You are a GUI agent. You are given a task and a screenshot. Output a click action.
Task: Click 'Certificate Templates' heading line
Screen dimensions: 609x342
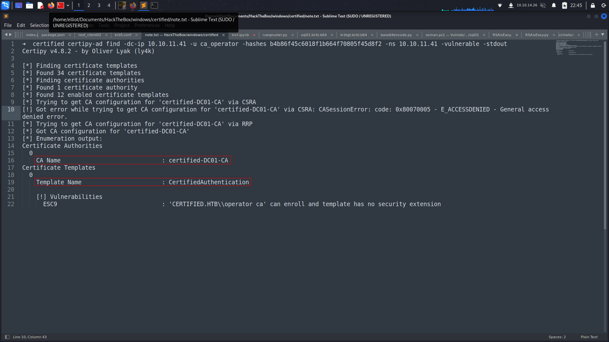[x=59, y=168]
